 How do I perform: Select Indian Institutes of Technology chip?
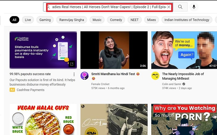(187, 20)
